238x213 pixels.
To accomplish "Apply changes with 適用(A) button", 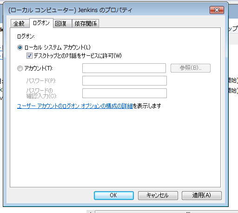I will 202,195.
